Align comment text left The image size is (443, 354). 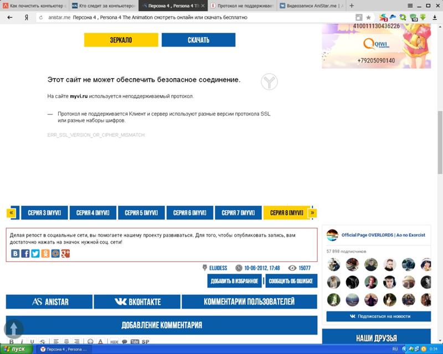[x=56, y=341]
